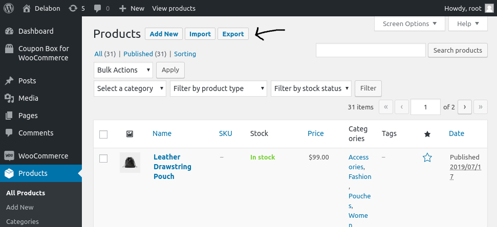Click the WooCommerce logo icon in sidebar
The image size is (497, 227).
coord(9,156)
